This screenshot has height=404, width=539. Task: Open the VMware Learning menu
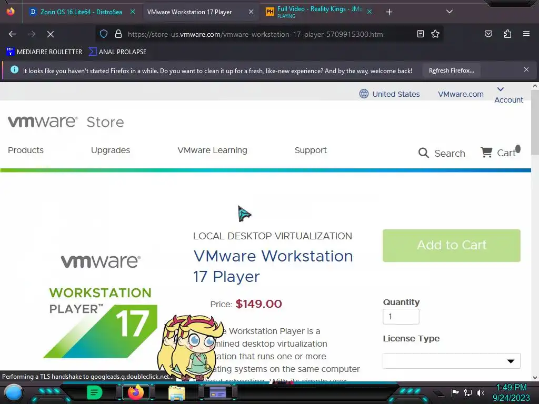pyautogui.click(x=212, y=150)
